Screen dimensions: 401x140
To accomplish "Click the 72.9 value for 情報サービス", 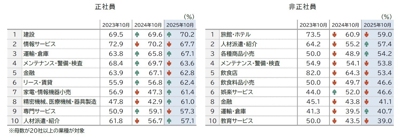I will (116, 44).
